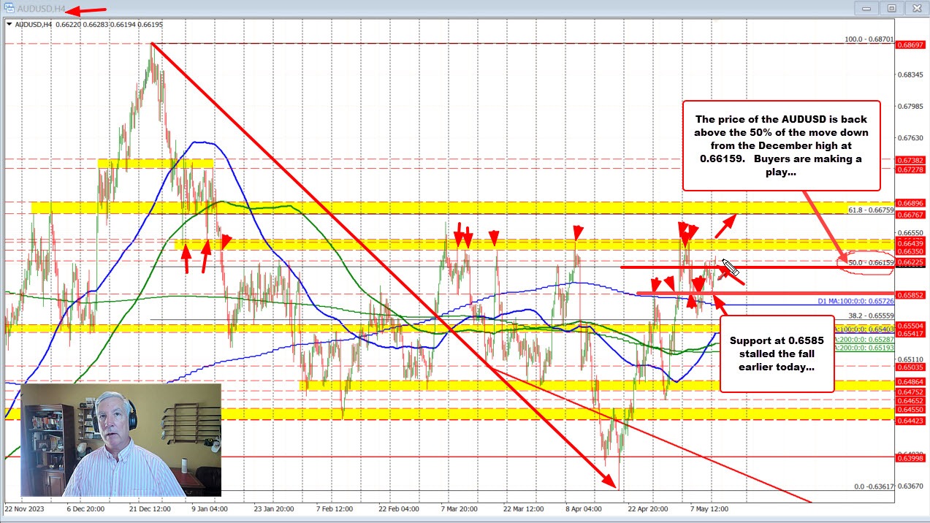The height and width of the screenshot is (523, 930).
Task: Click the diagonal red arrow pointing up near 0.66759
Action: tap(726, 223)
